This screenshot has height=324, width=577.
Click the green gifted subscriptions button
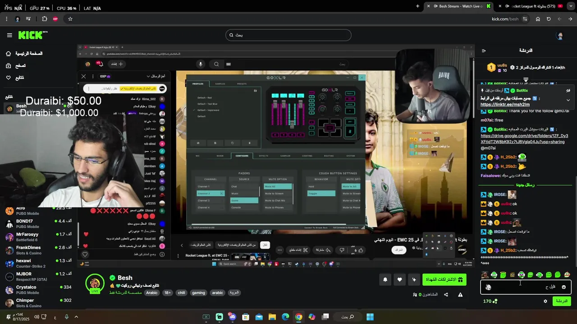point(444,279)
